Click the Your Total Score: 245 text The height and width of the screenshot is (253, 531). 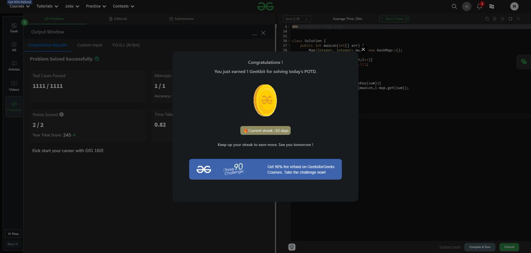pyautogui.click(x=52, y=135)
